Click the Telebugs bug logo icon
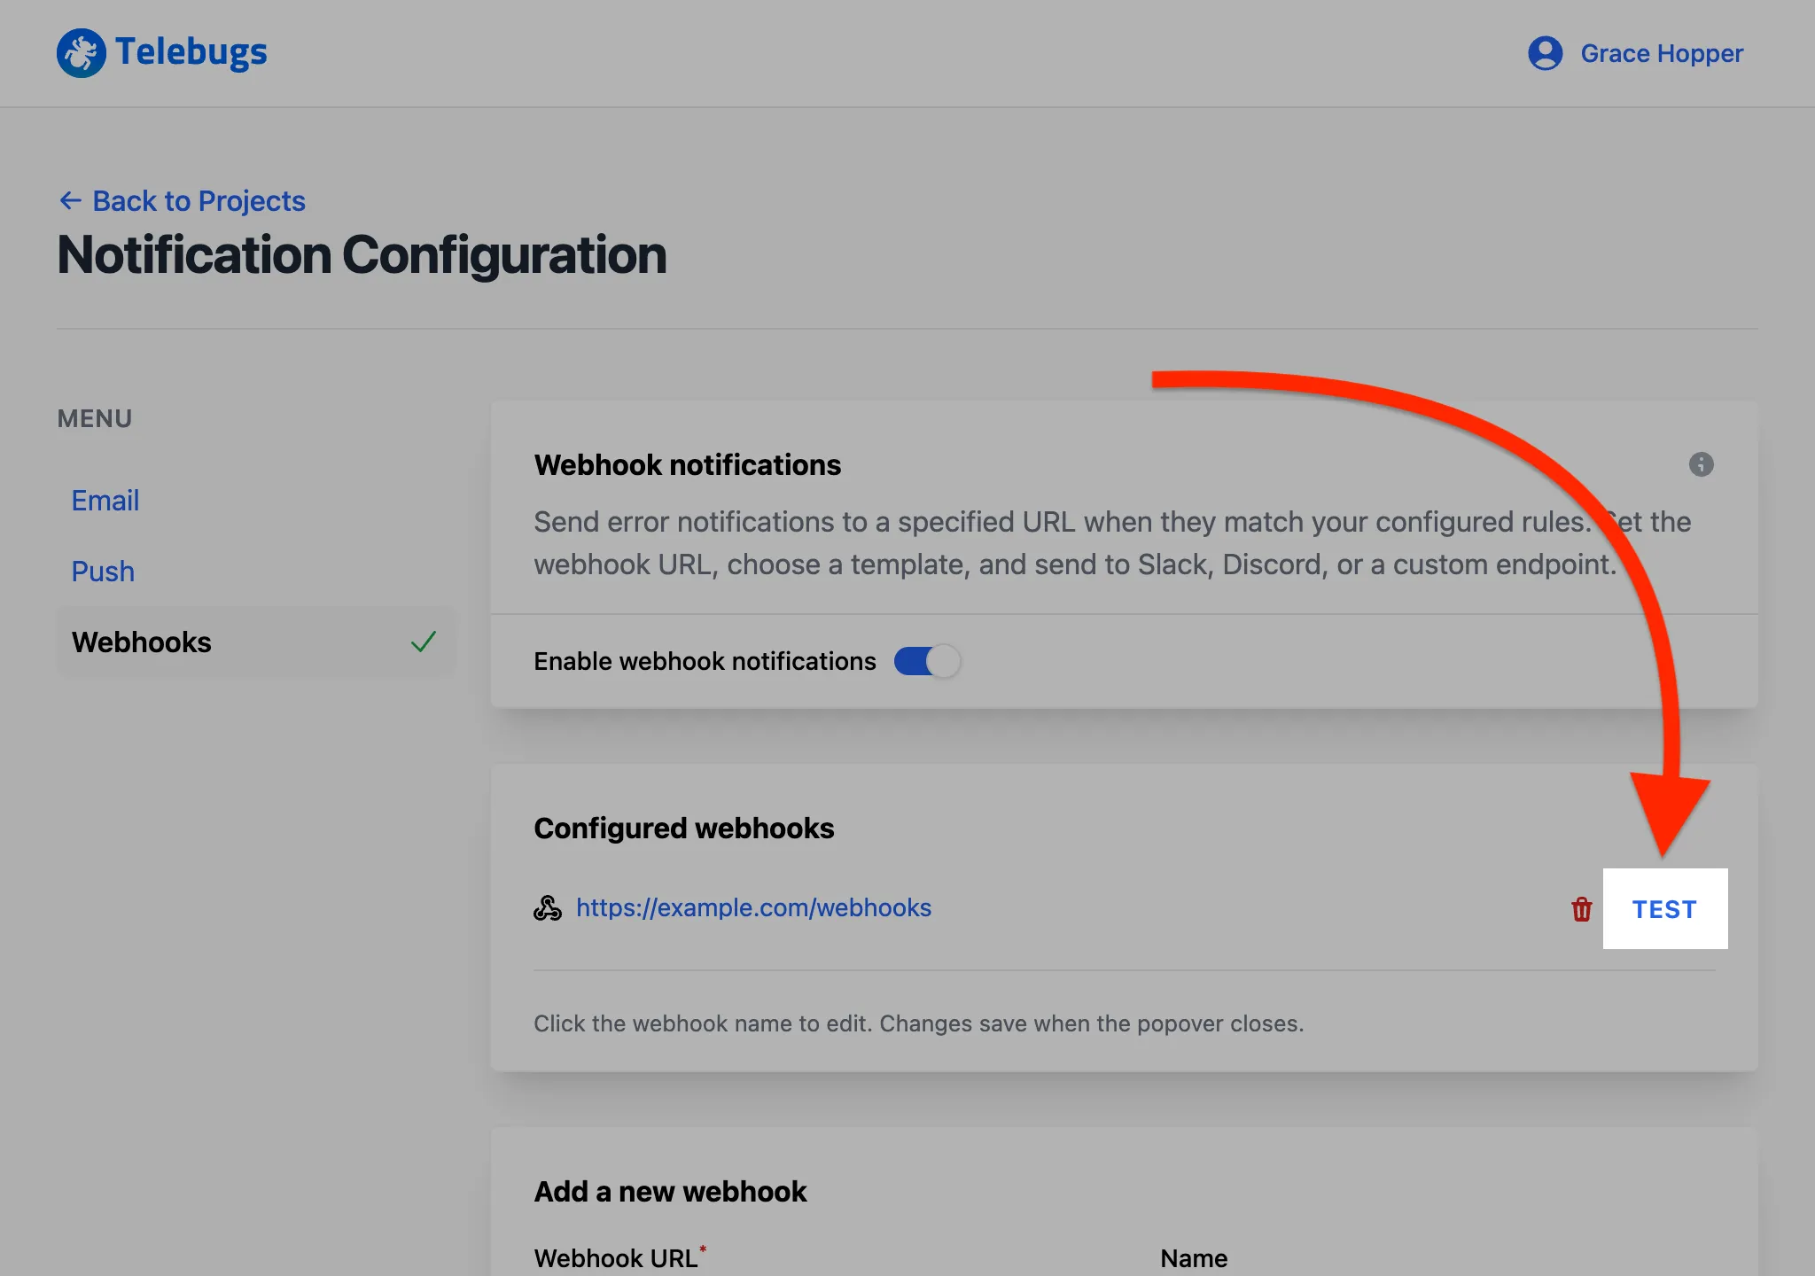The height and width of the screenshot is (1276, 1815). 82,53
